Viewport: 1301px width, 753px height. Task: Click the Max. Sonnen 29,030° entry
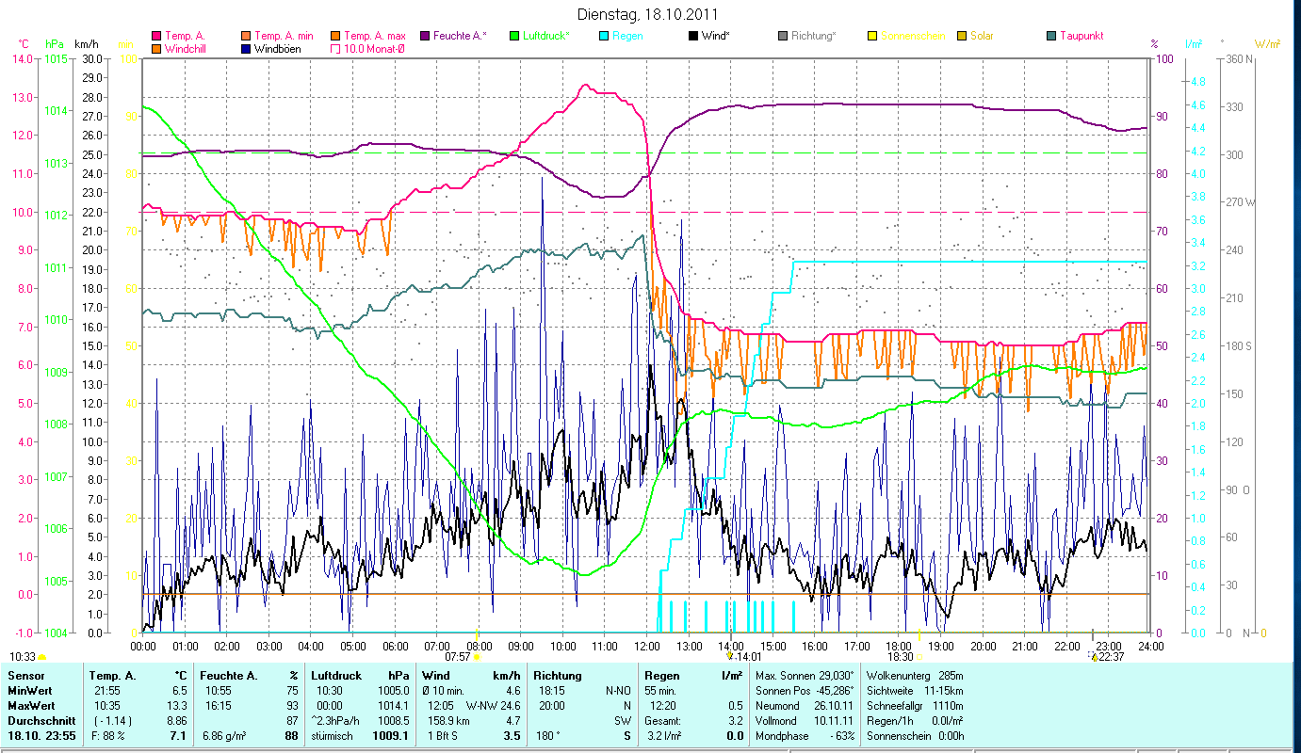point(805,676)
